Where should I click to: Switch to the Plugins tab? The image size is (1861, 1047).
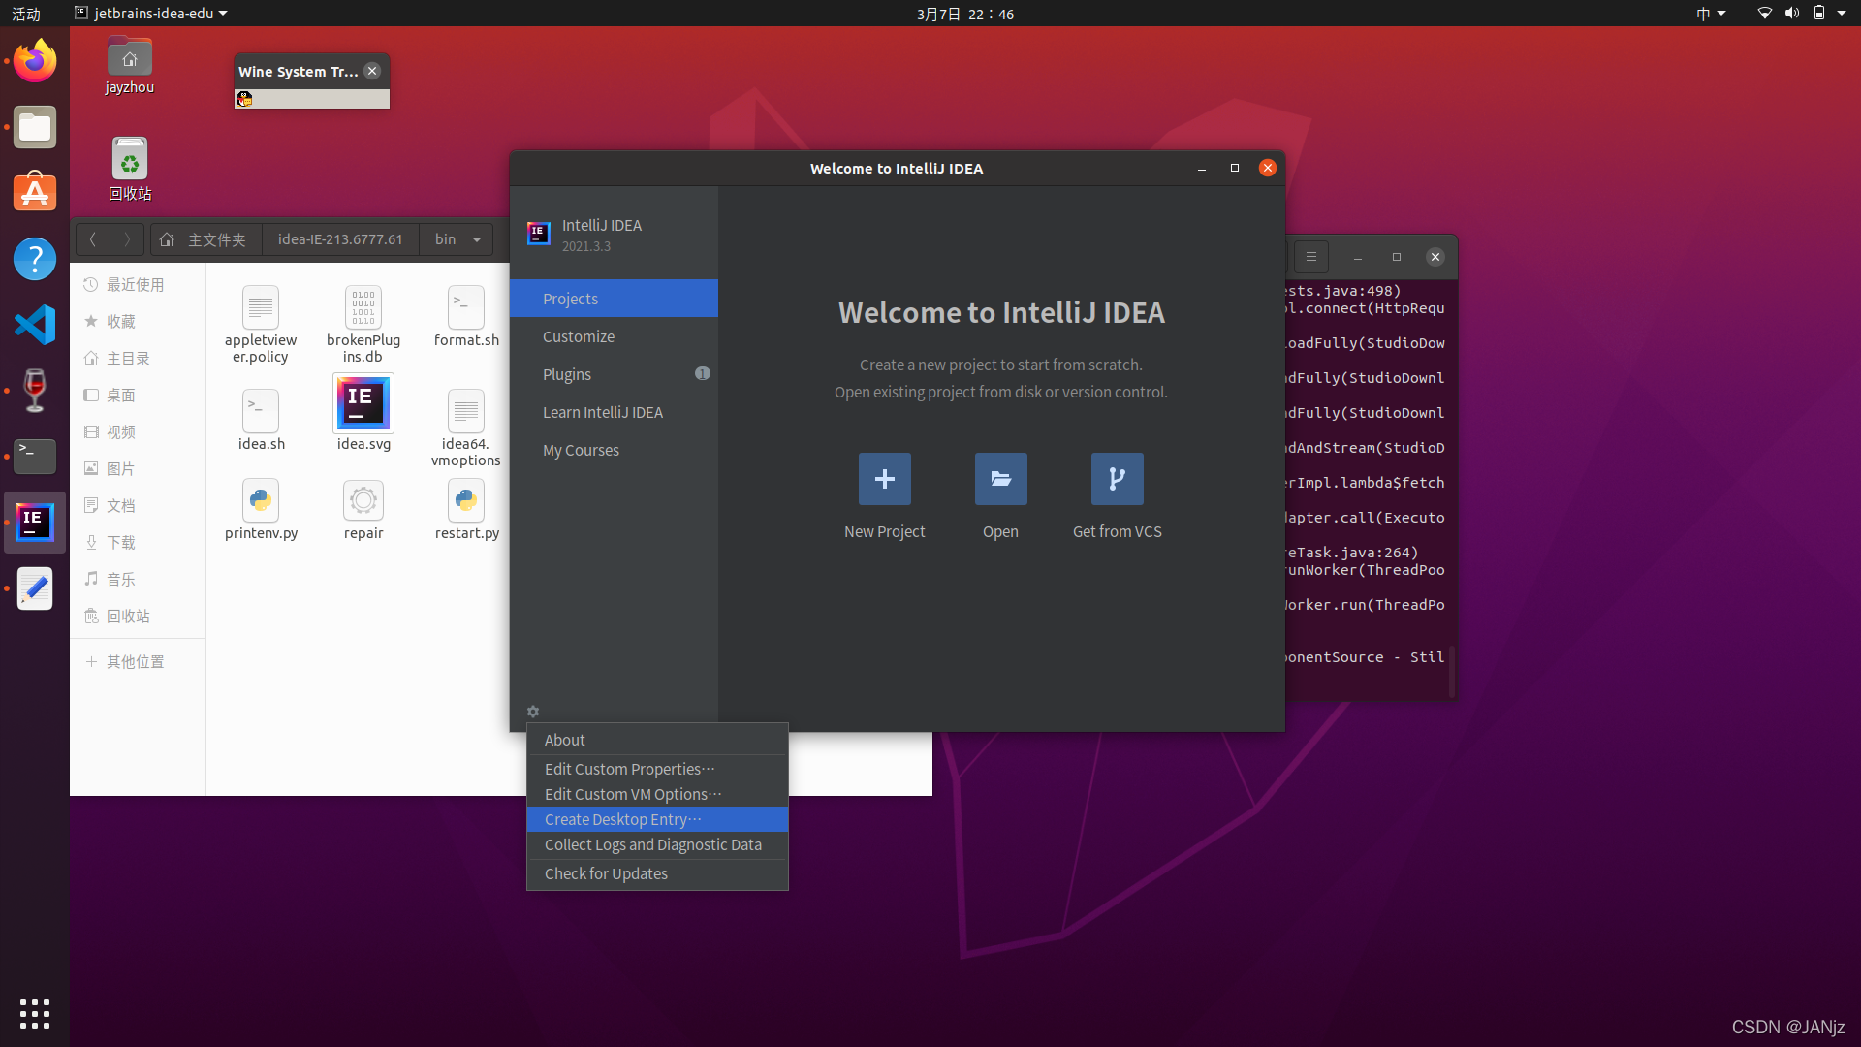pyautogui.click(x=567, y=374)
